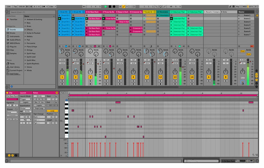Click the blue MIDI editor preview icon
264x168 pixels.
click(67, 100)
